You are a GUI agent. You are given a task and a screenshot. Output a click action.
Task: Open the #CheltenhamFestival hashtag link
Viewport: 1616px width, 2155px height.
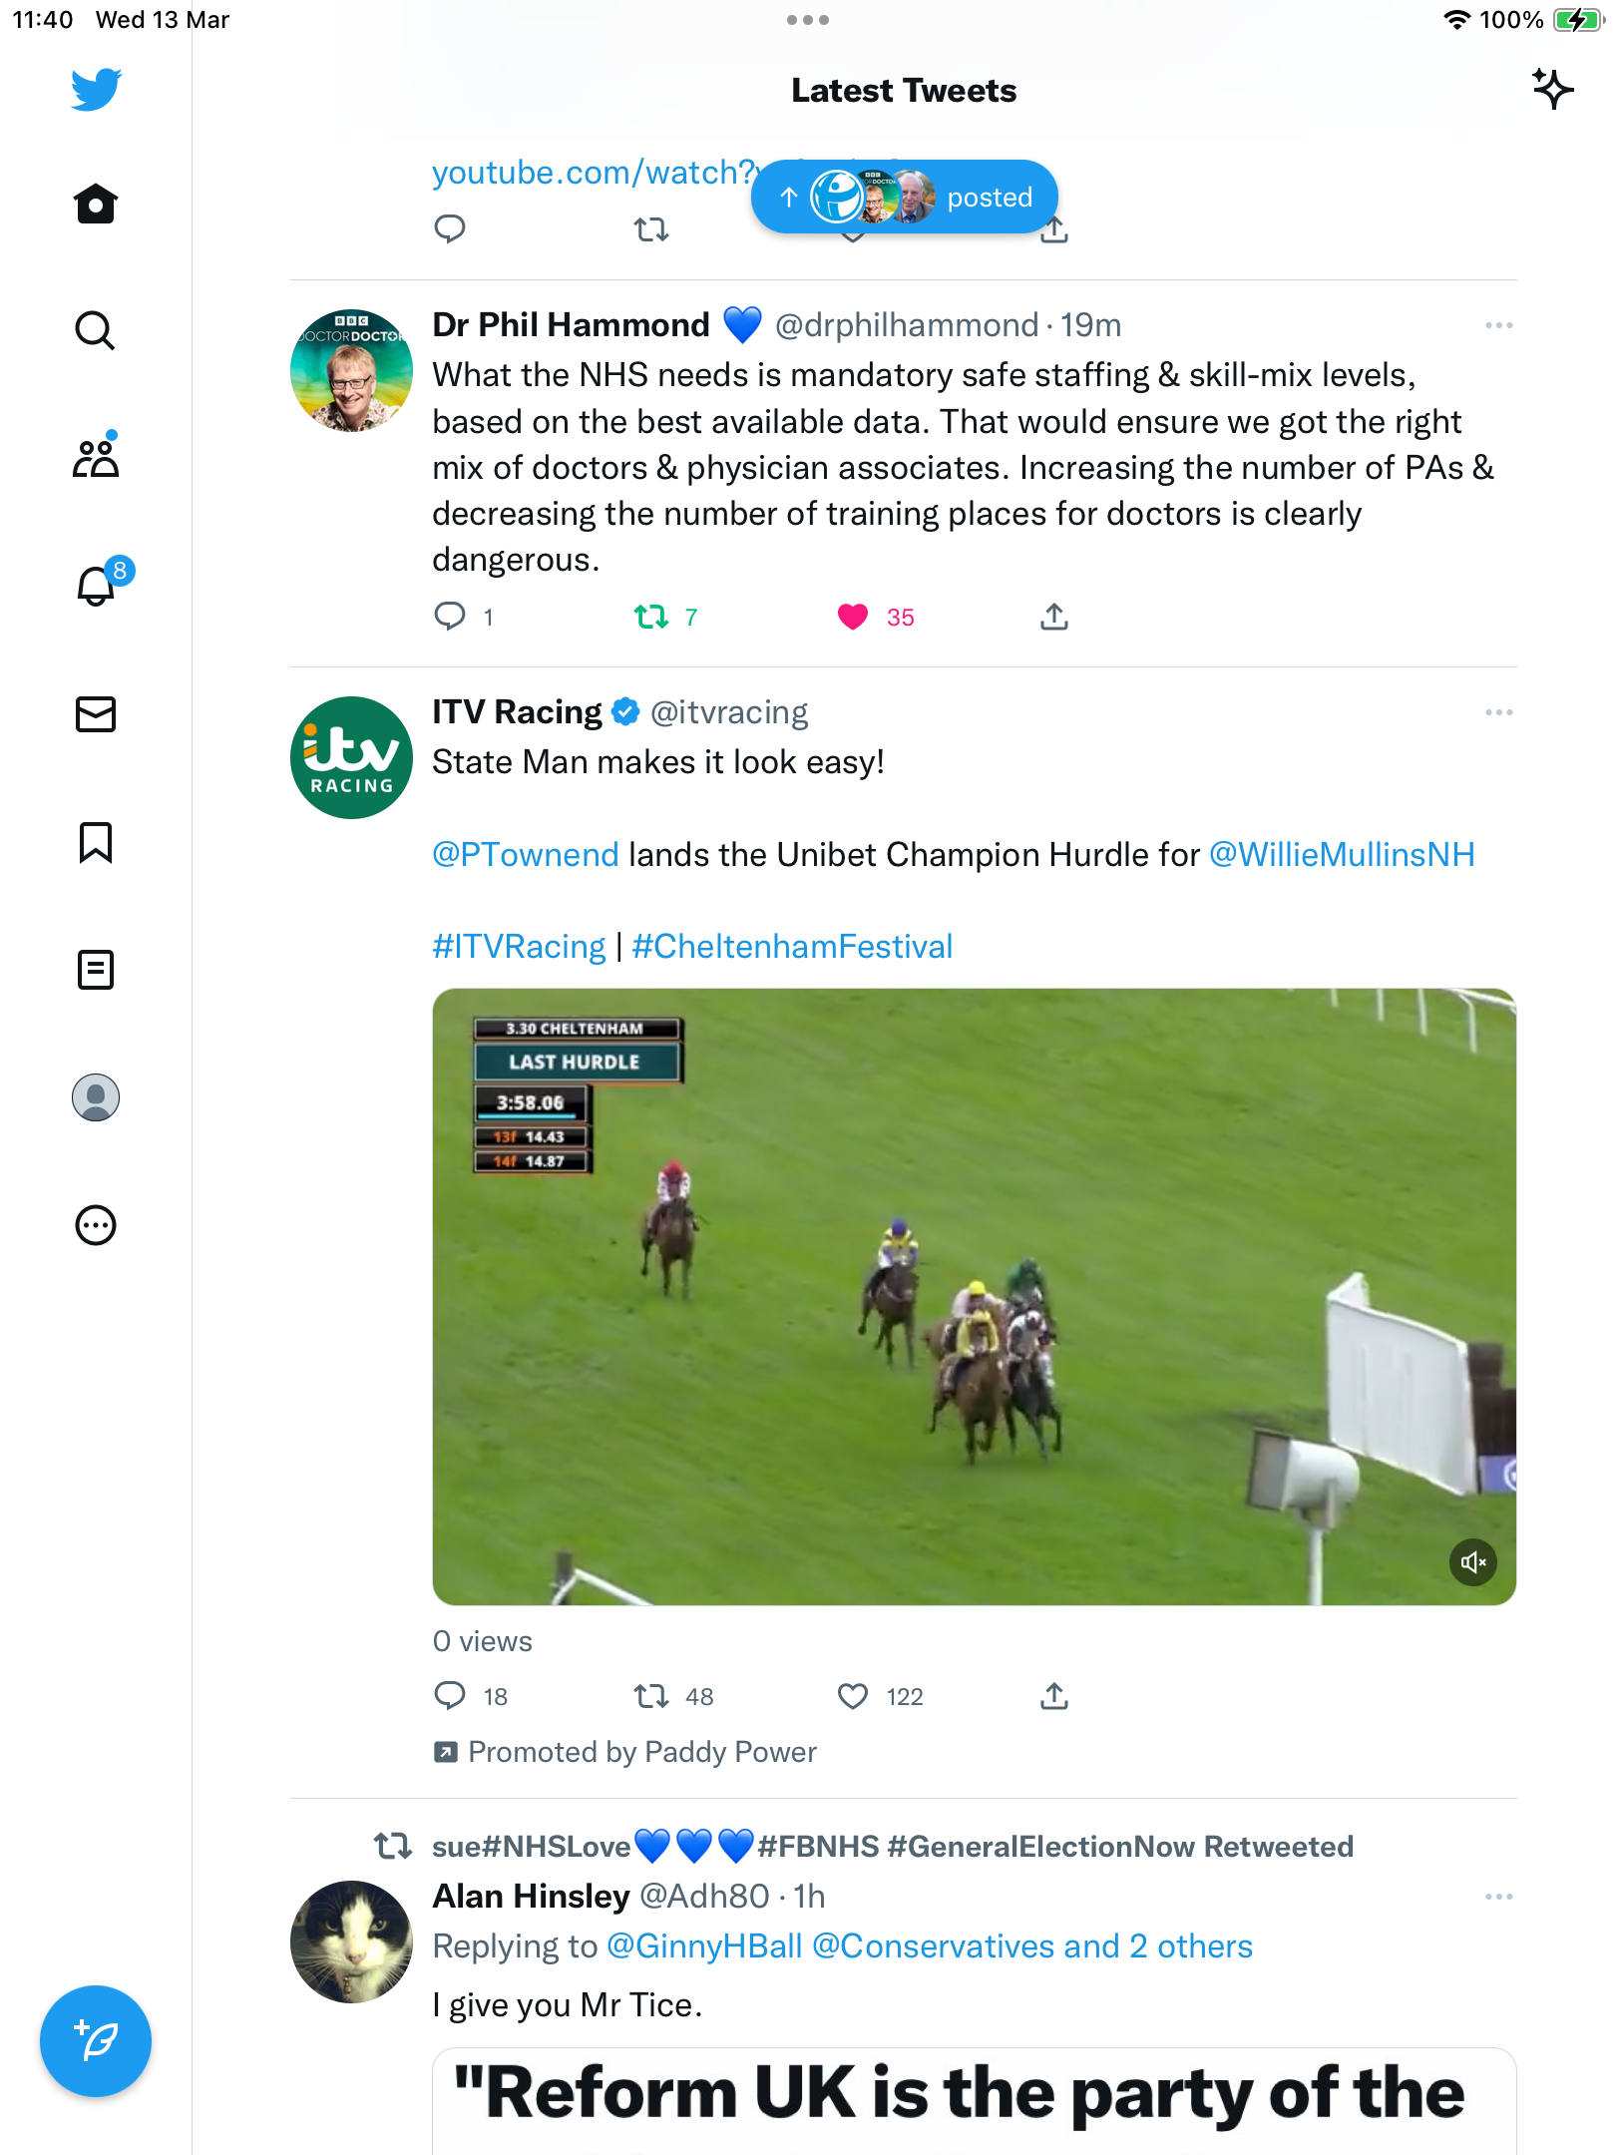pyautogui.click(x=792, y=947)
